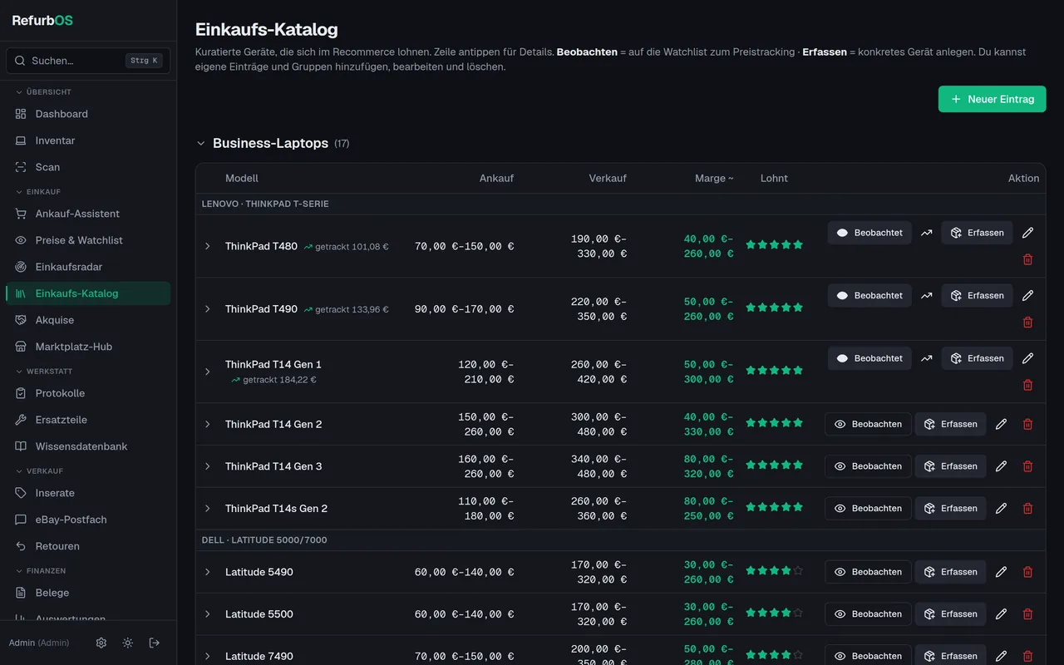1064x665 pixels.
Task: Delete the ThinkPad T480 entry
Action: click(1027, 259)
